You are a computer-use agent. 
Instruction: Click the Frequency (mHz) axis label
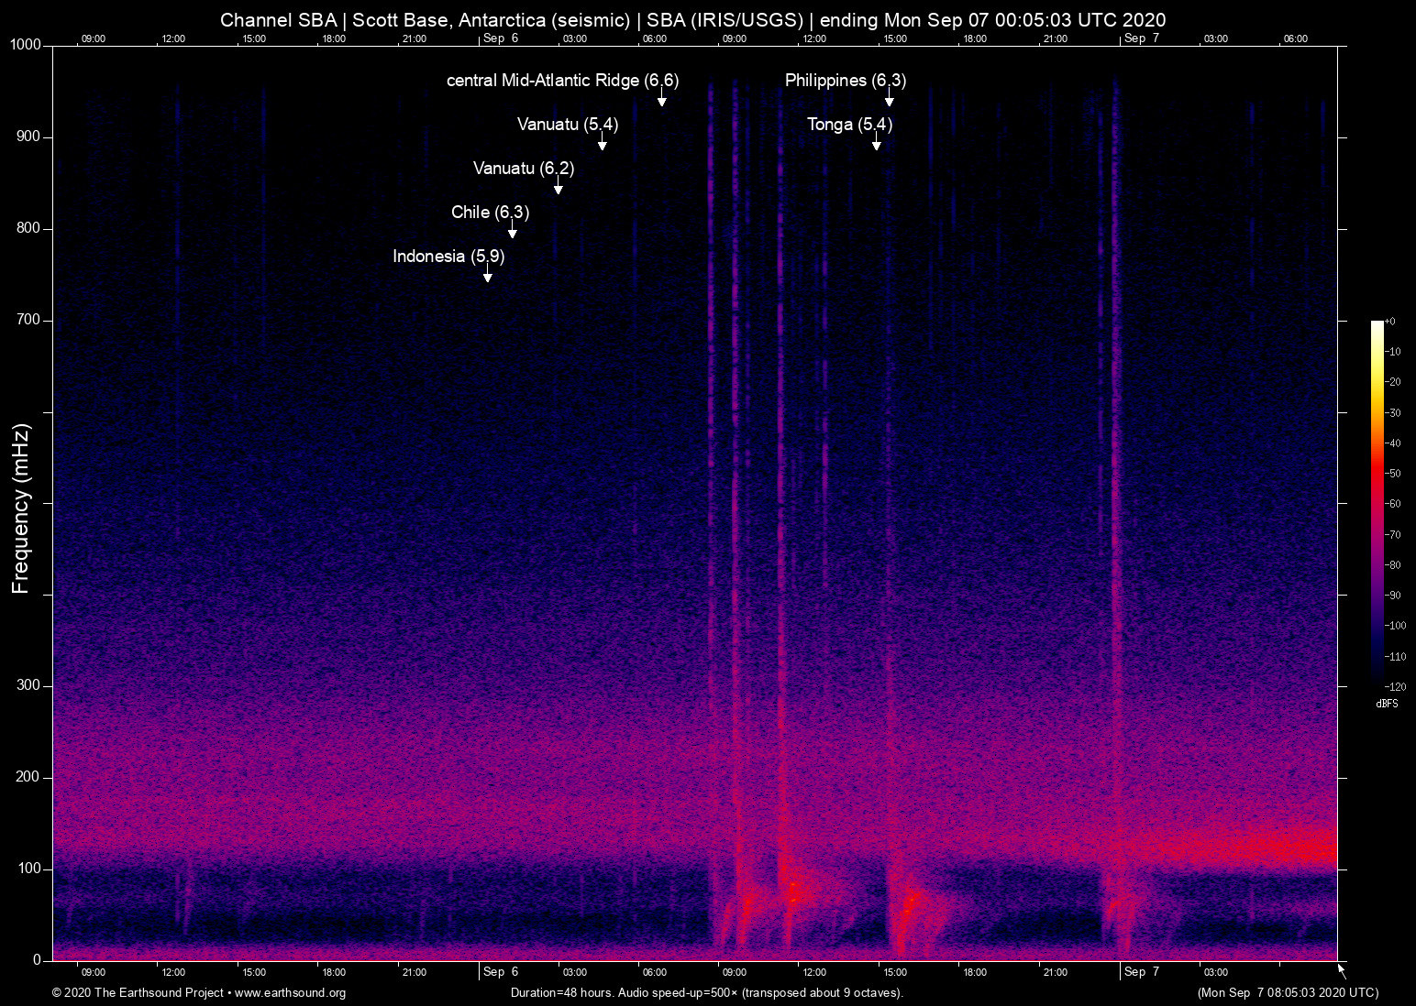(x=21, y=508)
